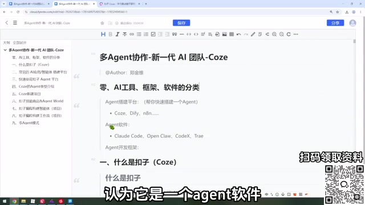The image size is (365, 205).
Task: Redo the last edit
Action: click(246, 34)
